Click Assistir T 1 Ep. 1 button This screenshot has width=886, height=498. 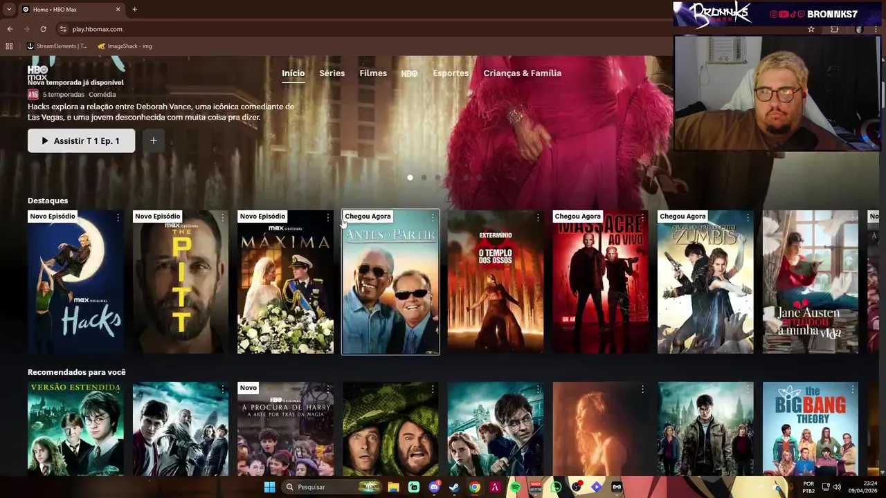tap(81, 140)
